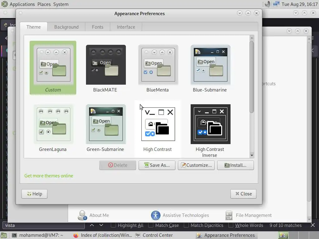This screenshot has height=239, width=319.
Task: Switch to Firefox Index of /collection window
Action: pos(103,235)
